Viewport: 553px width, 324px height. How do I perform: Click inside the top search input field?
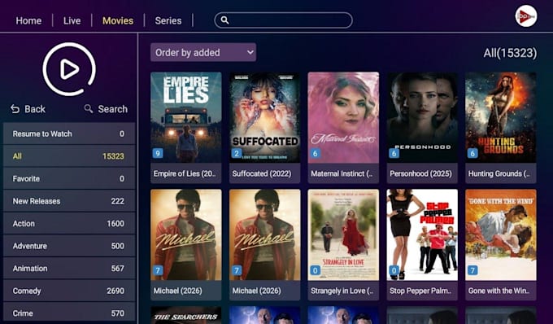click(283, 20)
